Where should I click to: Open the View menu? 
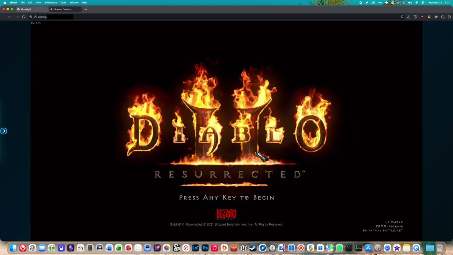click(39, 2)
